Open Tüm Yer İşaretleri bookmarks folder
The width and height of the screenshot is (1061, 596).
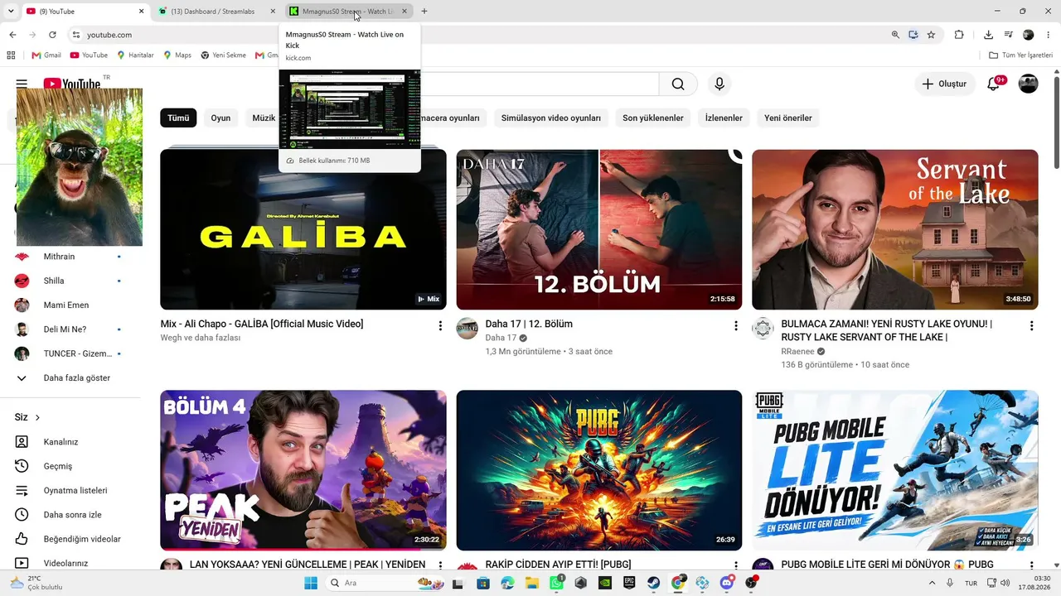click(1021, 55)
